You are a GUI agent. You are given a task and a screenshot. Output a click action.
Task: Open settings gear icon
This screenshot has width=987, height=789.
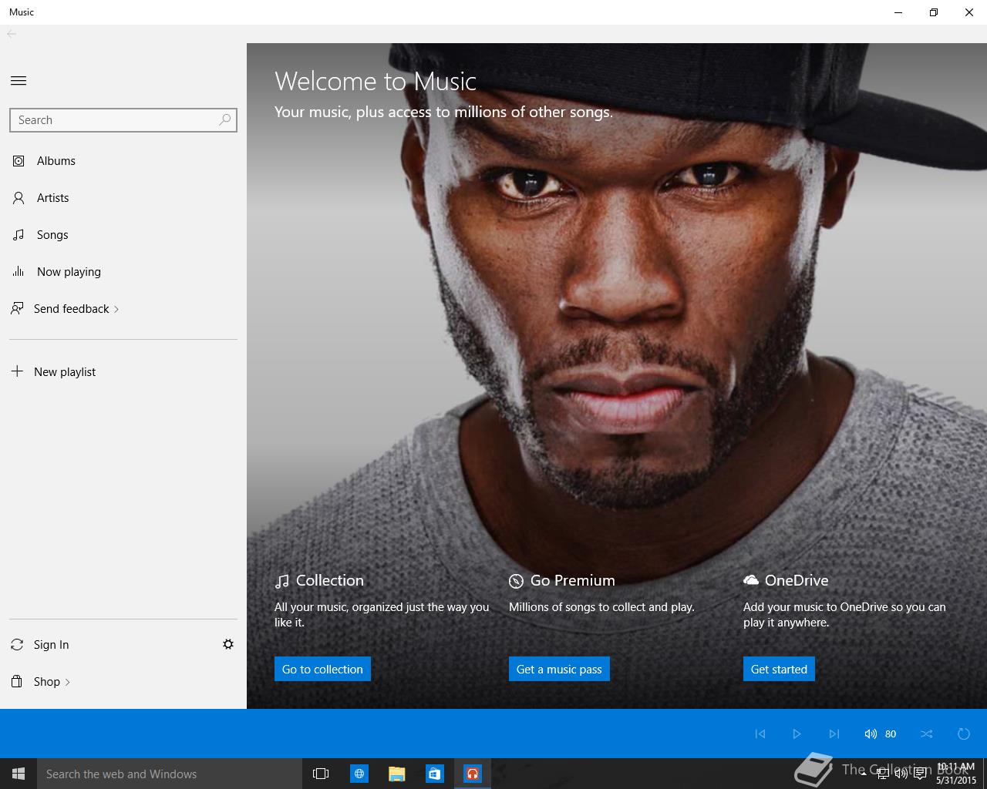coord(228,644)
